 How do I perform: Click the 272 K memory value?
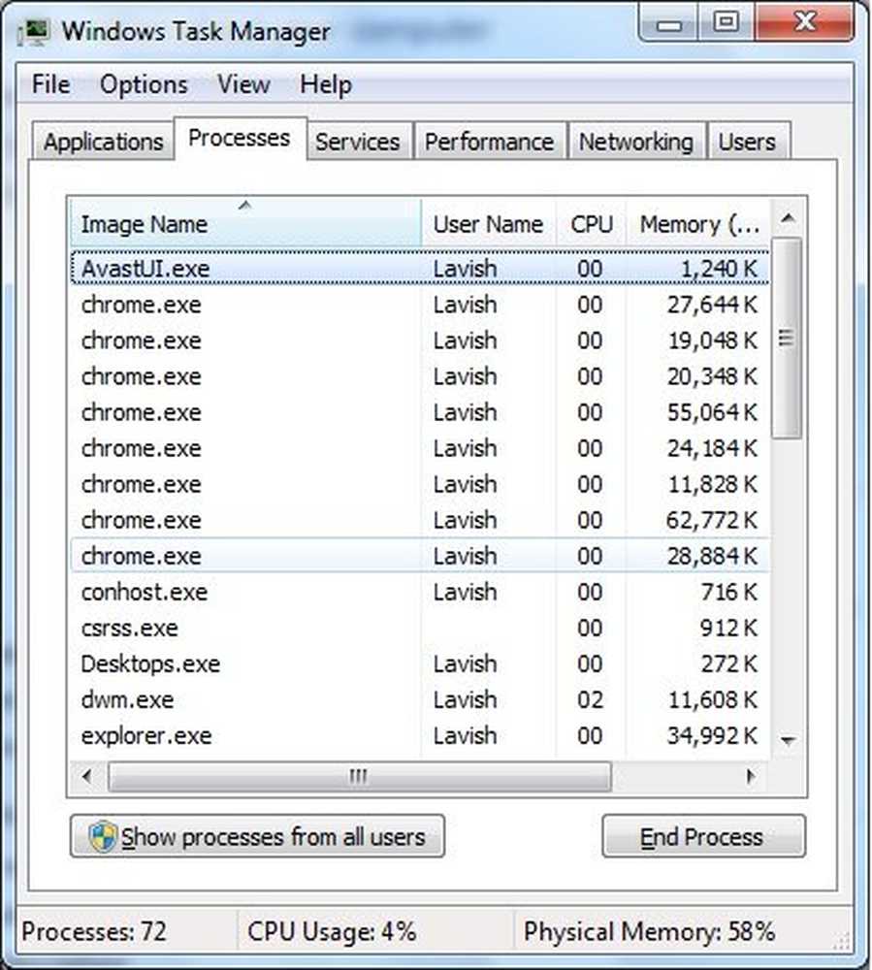pyautogui.click(x=729, y=663)
